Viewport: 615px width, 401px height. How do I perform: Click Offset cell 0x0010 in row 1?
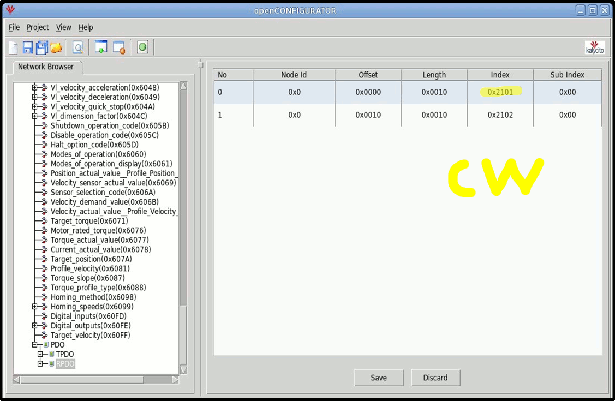tap(368, 115)
